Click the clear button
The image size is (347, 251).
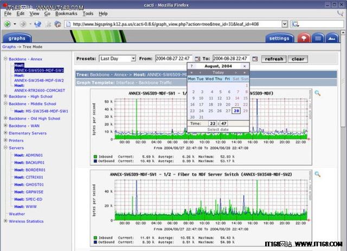[x=297, y=59]
